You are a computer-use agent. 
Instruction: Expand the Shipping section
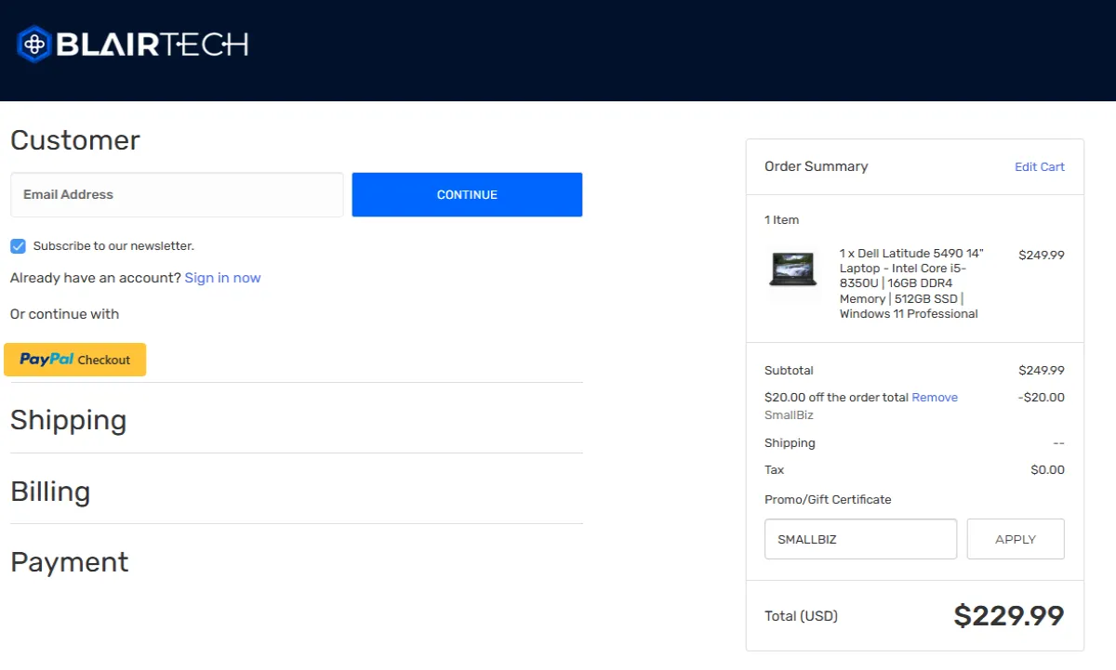tap(69, 420)
